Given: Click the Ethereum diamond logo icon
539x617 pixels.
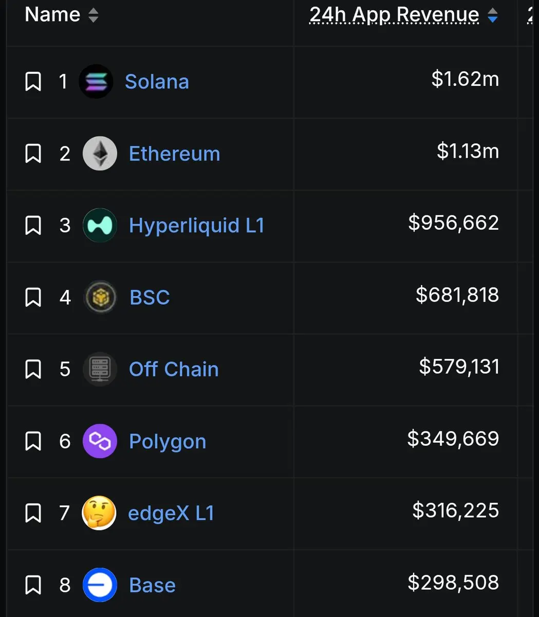Looking at the screenshot, I should [100, 153].
